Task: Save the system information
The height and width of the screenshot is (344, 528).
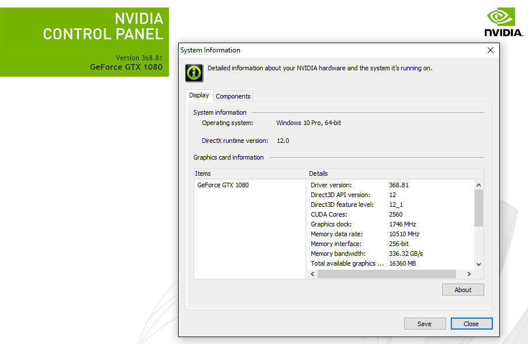Action: 425,324
